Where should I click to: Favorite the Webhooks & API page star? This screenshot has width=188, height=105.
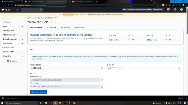click(x=51, y=22)
